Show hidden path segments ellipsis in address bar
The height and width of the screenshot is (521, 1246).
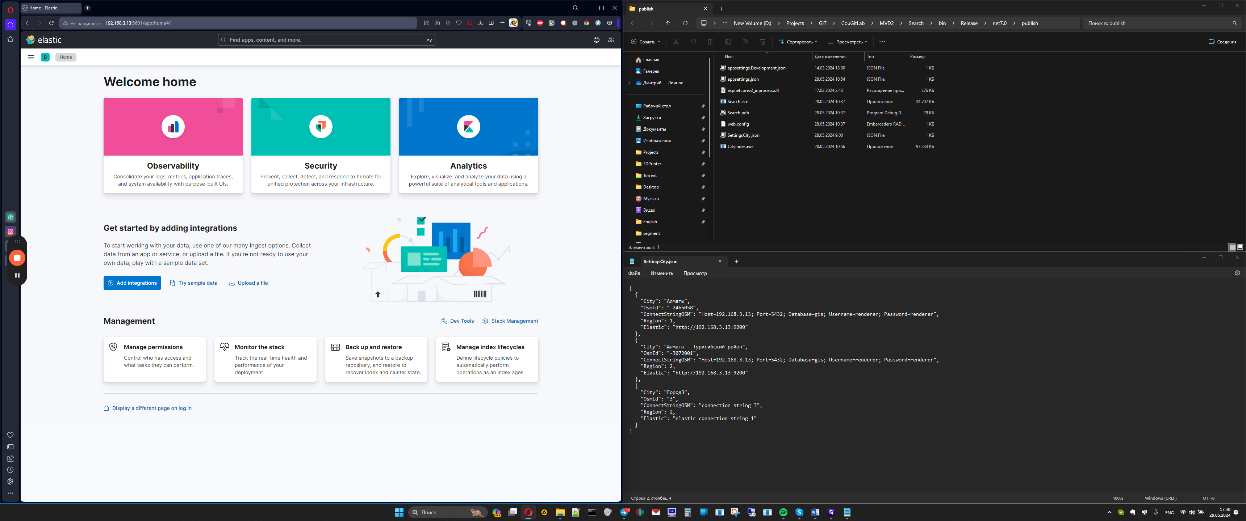point(724,23)
